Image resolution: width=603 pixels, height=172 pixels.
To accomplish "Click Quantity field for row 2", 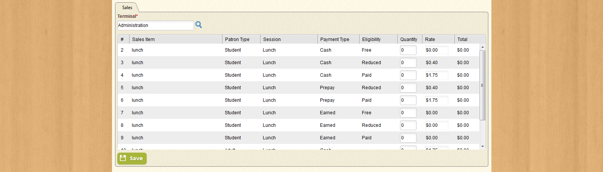I will [408, 50].
